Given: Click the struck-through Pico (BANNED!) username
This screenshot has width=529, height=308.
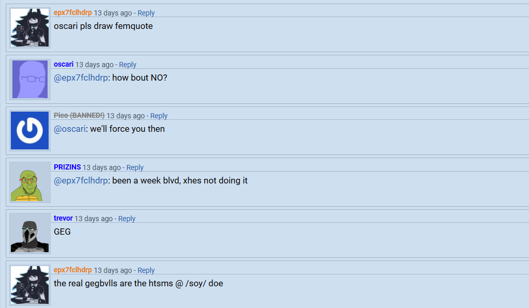Looking at the screenshot, I should (x=79, y=116).
